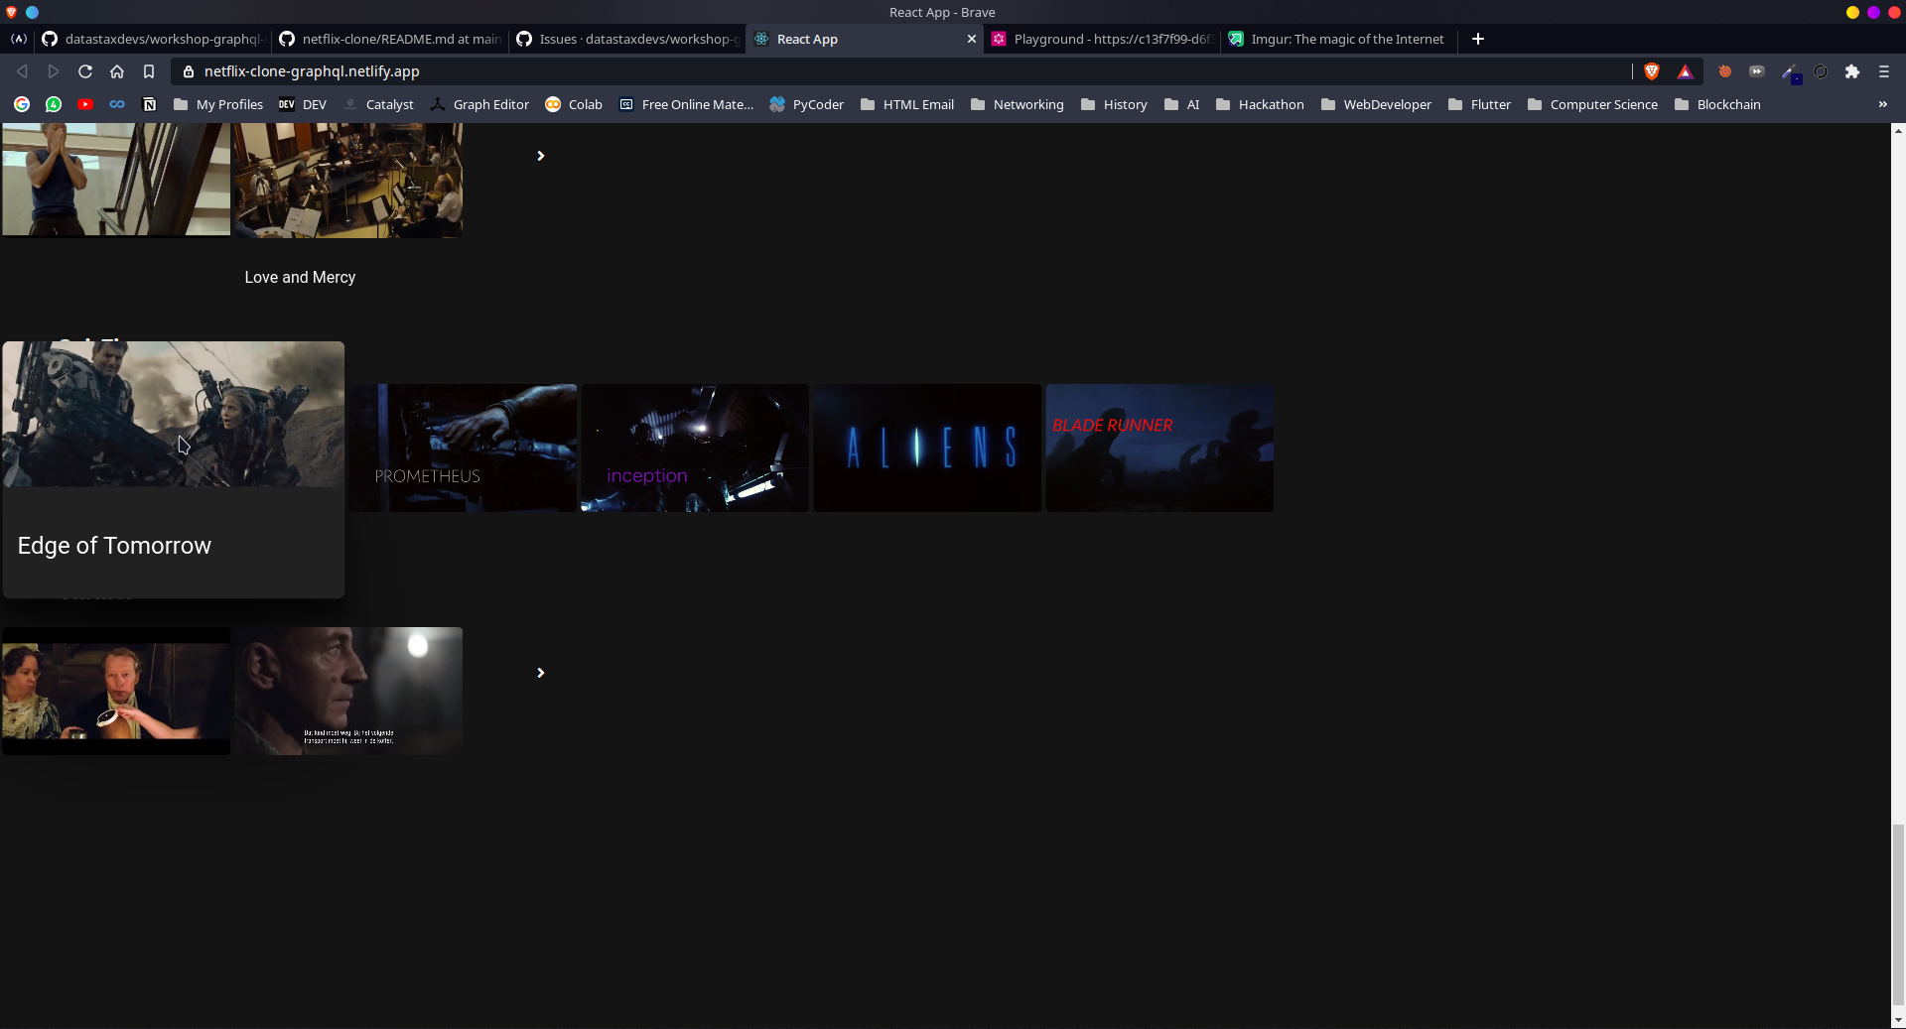Viewport: 1906px width, 1029px height.
Task: Click the sync circular arrows extension icon
Action: [x=1821, y=71]
